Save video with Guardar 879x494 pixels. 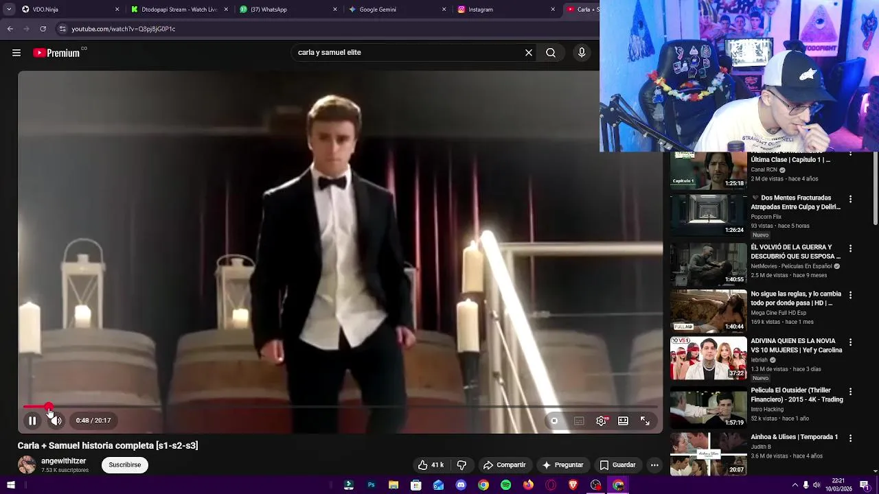point(617,465)
